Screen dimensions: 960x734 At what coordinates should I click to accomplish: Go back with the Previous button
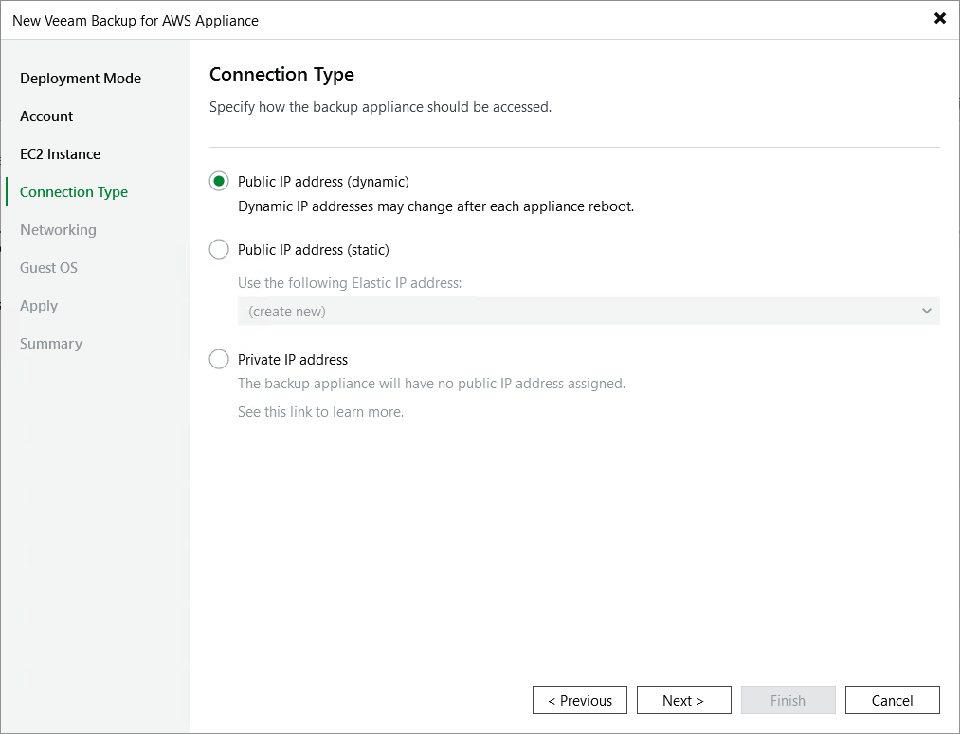point(579,700)
